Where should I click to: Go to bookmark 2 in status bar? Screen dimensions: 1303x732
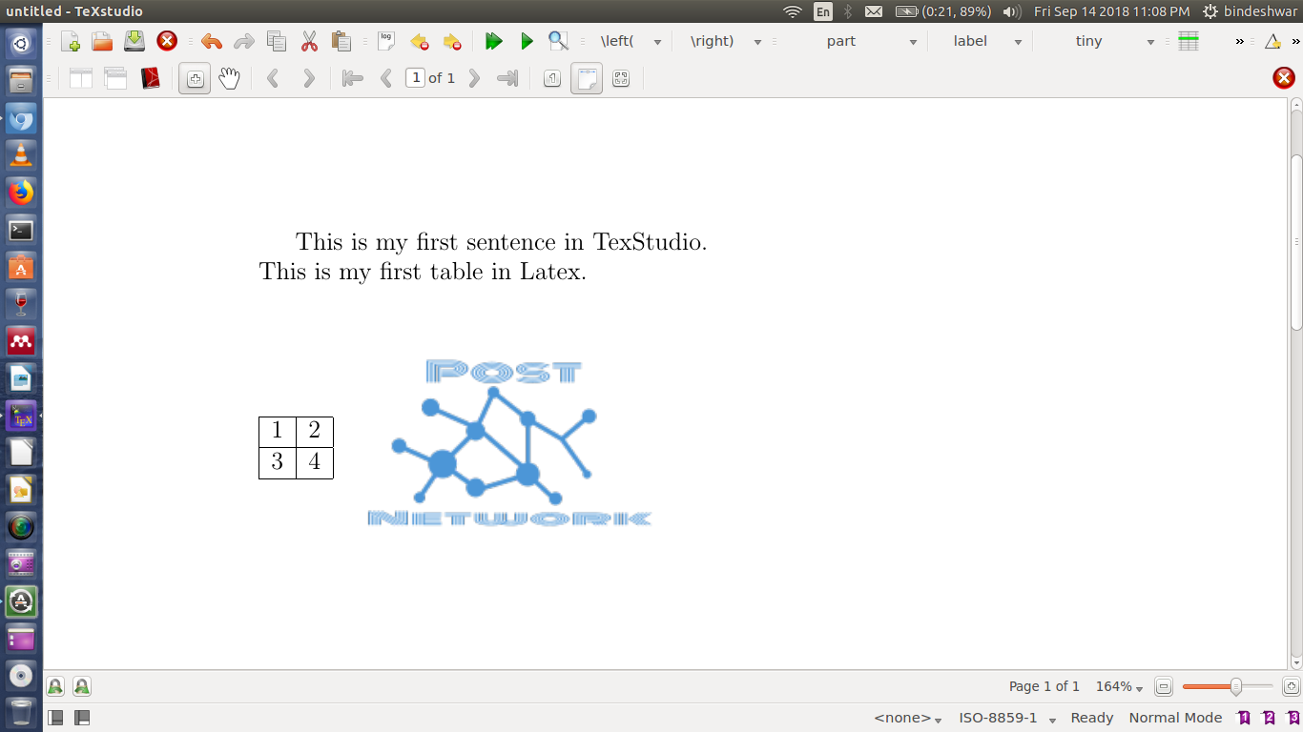1269,718
